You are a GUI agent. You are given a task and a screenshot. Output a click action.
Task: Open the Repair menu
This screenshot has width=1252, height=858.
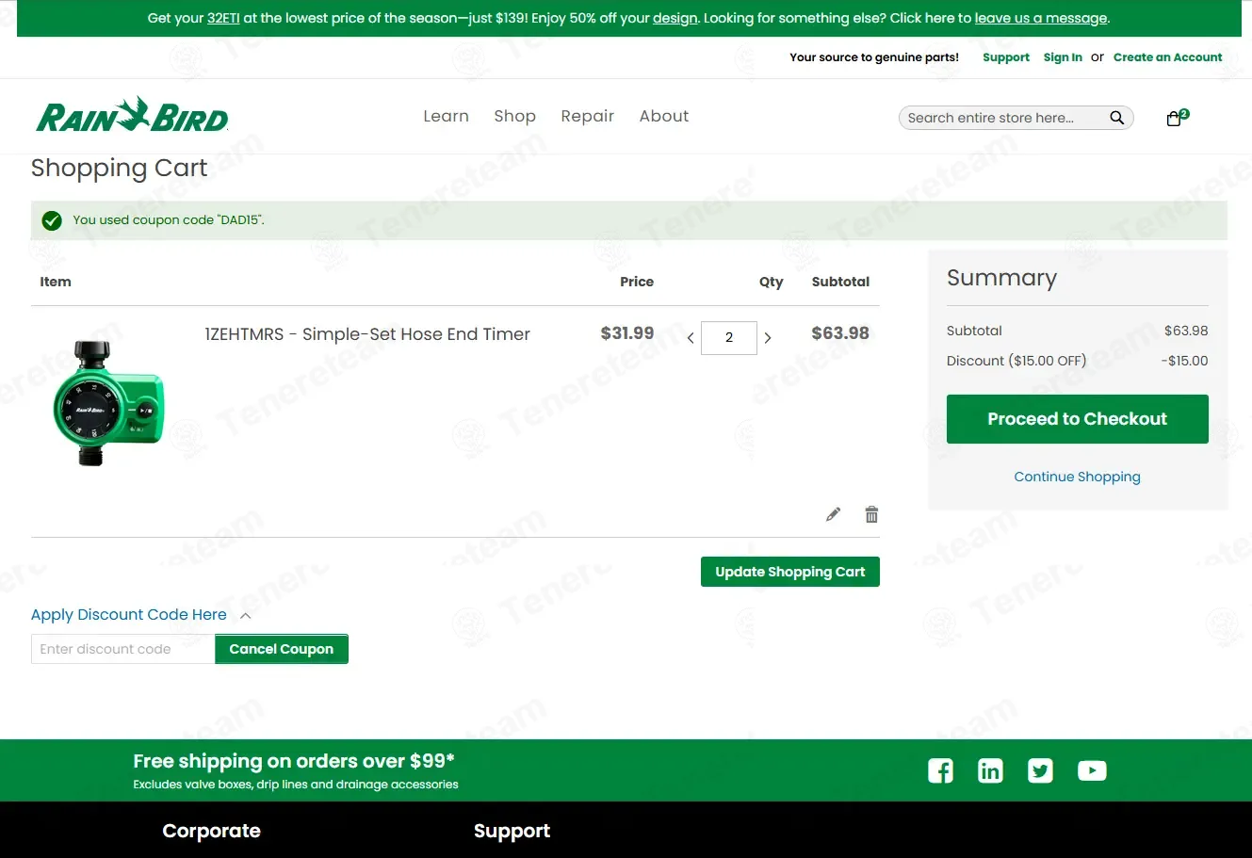(587, 116)
